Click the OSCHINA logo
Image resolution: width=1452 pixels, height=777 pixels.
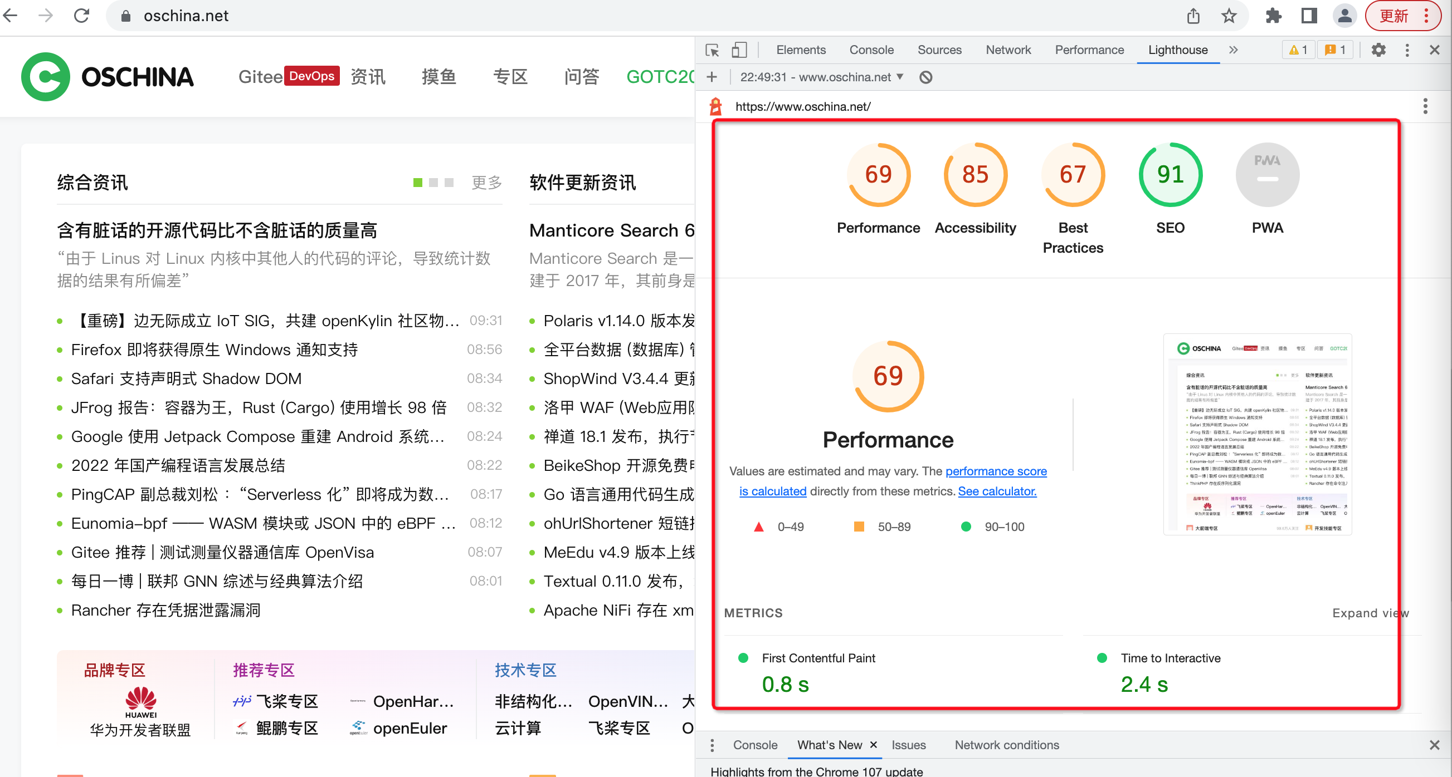(107, 77)
